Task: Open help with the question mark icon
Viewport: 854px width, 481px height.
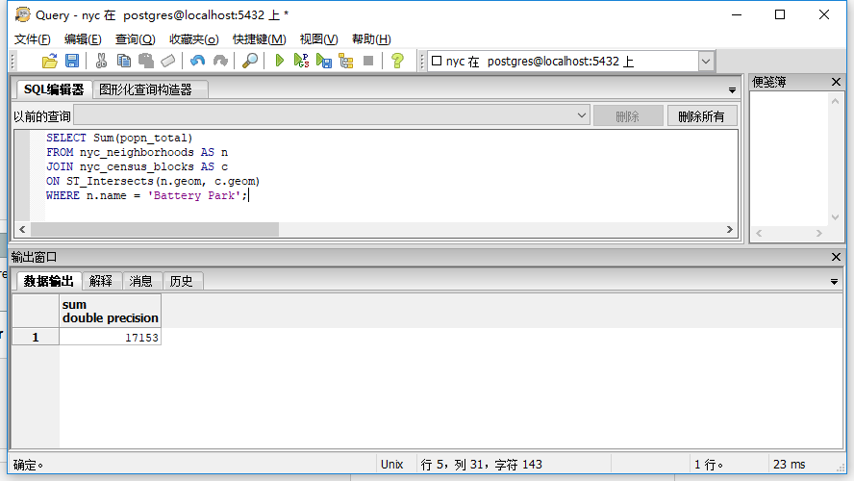Action: tap(397, 61)
